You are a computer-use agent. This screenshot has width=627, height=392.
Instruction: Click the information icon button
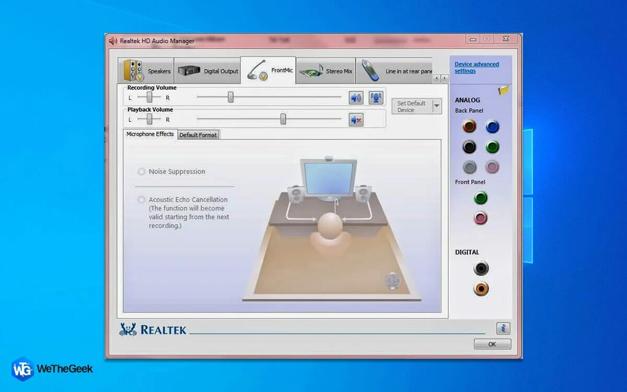(x=503, y=328)
